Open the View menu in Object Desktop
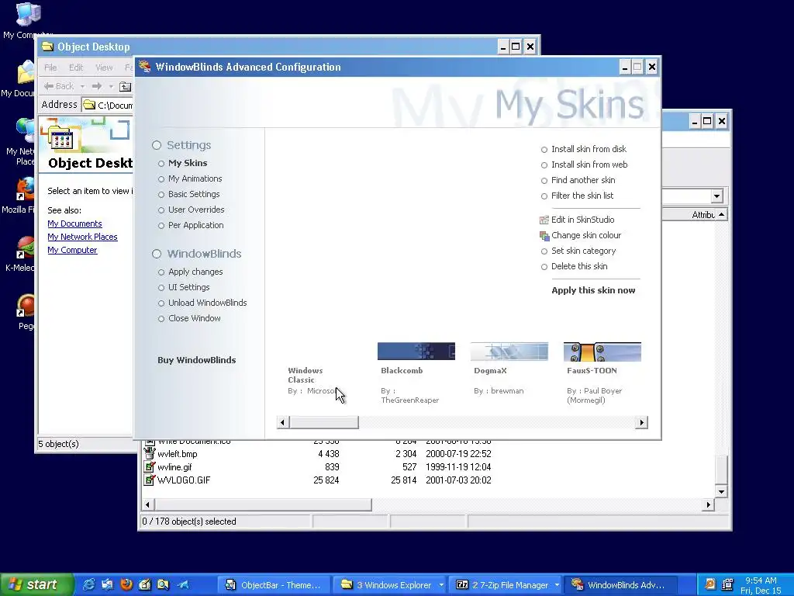The height and width of the screenshot is (596, 794). click(x=104, y=68)
